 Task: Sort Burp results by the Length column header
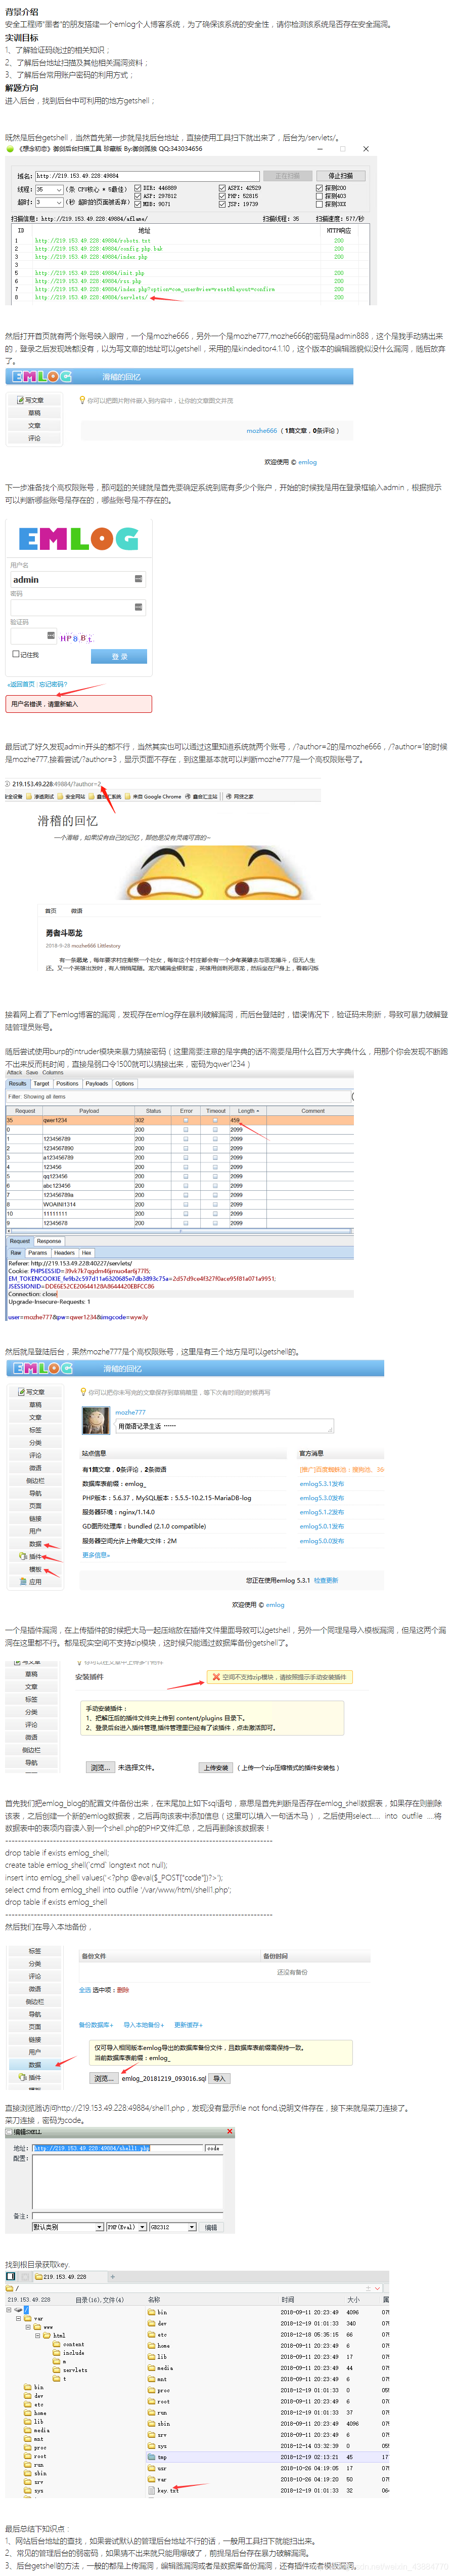pyautogui.click(x=248, y=1111)
